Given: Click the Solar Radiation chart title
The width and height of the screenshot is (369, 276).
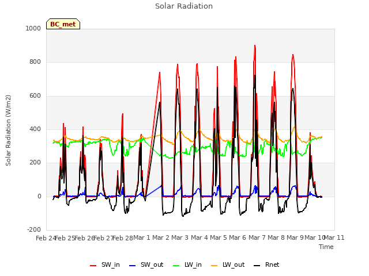Looking at the screenshot, I should (x=184, y=6).
